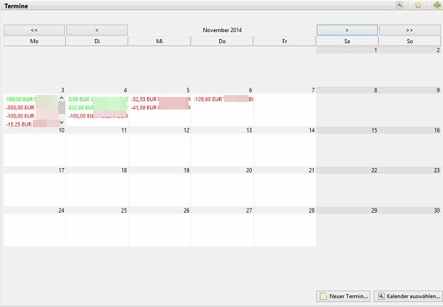The width and height of the screenshot is (443, 307).
Task: Select the -32,53 EUR entry on November 5
Action: tap(144, 99)
